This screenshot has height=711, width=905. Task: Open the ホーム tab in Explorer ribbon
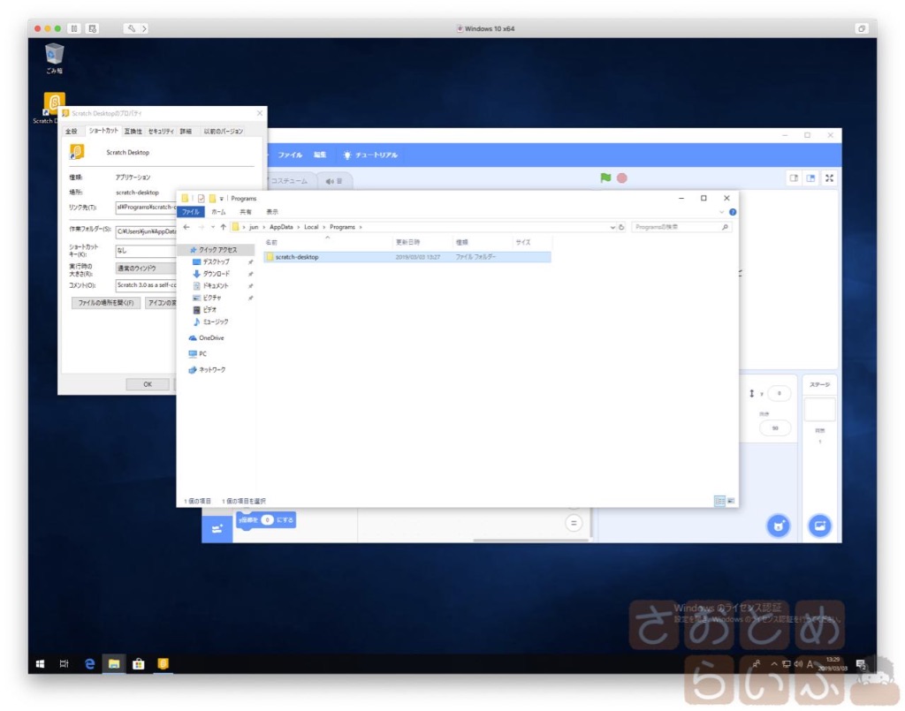coord(218,212)
